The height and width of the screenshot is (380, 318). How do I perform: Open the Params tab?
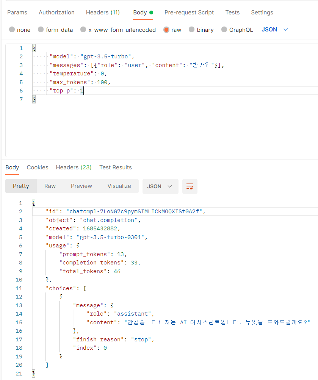click(17, 13)
